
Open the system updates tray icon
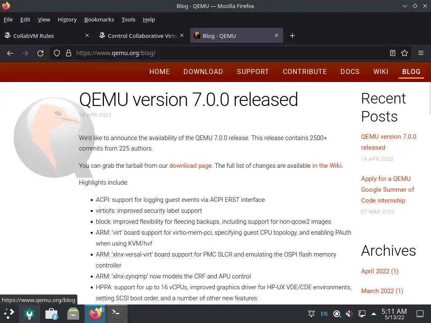pyautogui.click(x=337, y=314)
